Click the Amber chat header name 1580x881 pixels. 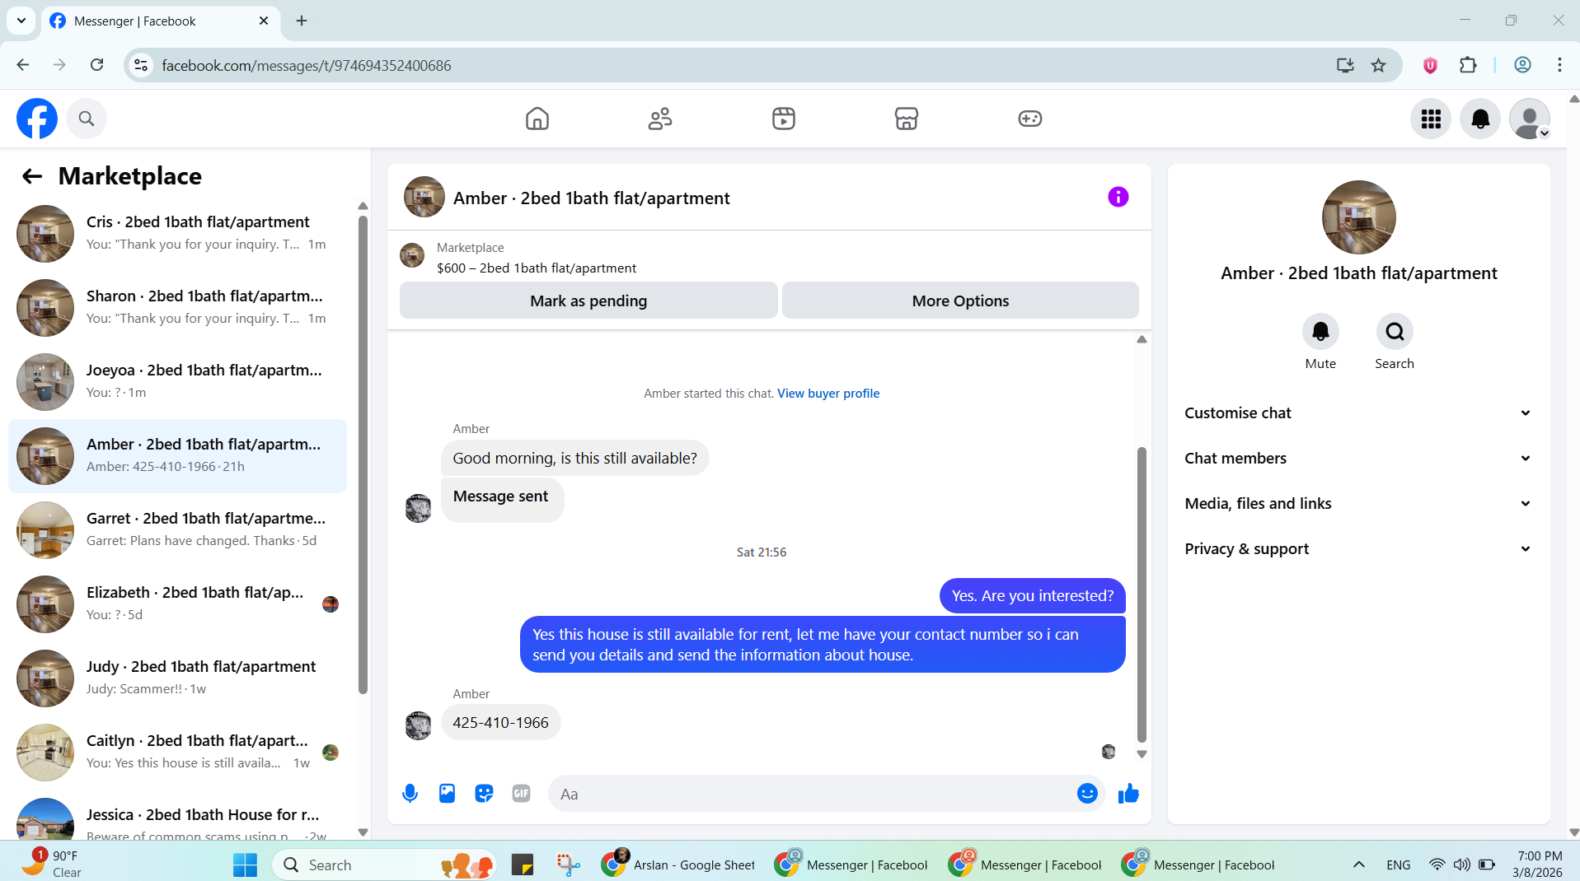click(x=592, y=198)
